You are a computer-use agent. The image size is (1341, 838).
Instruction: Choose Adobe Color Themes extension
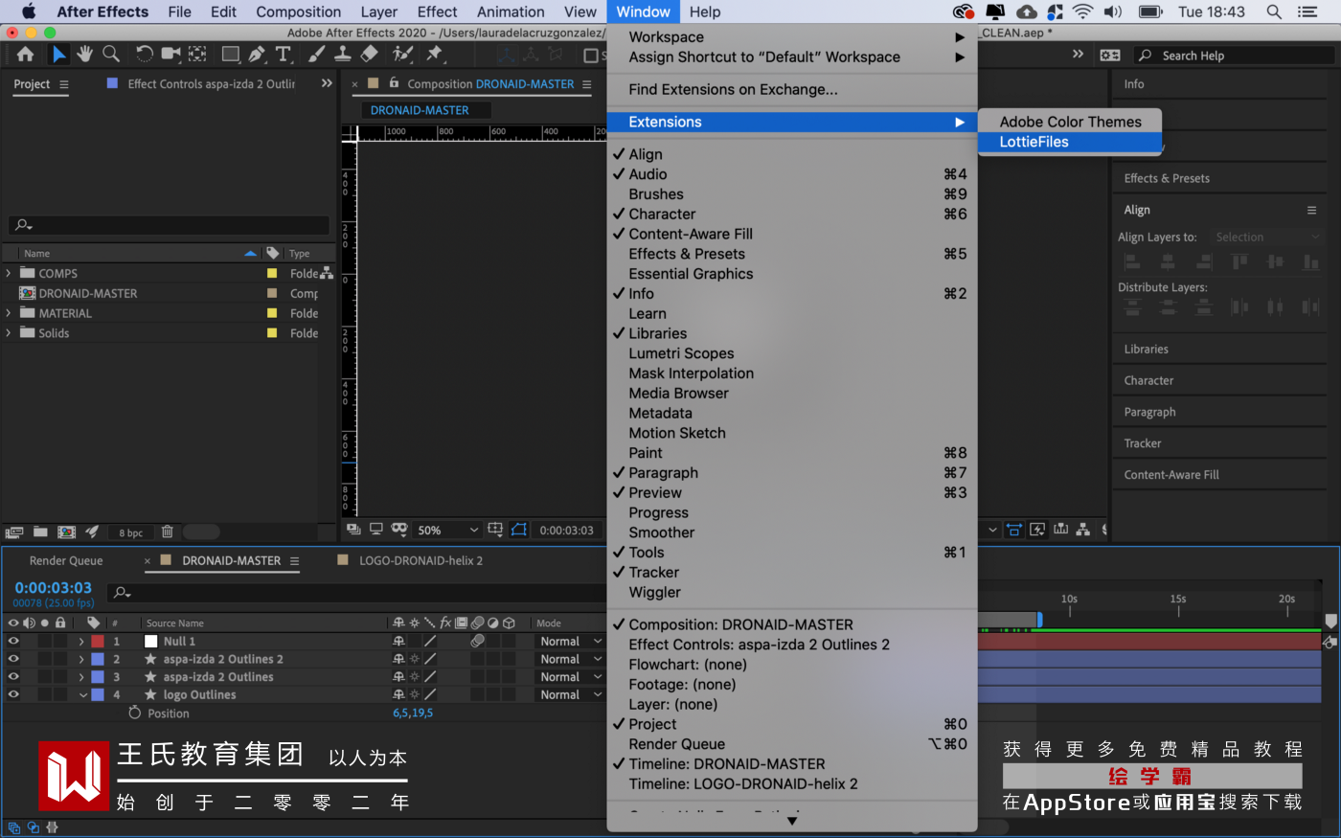tap(1070, 122)
